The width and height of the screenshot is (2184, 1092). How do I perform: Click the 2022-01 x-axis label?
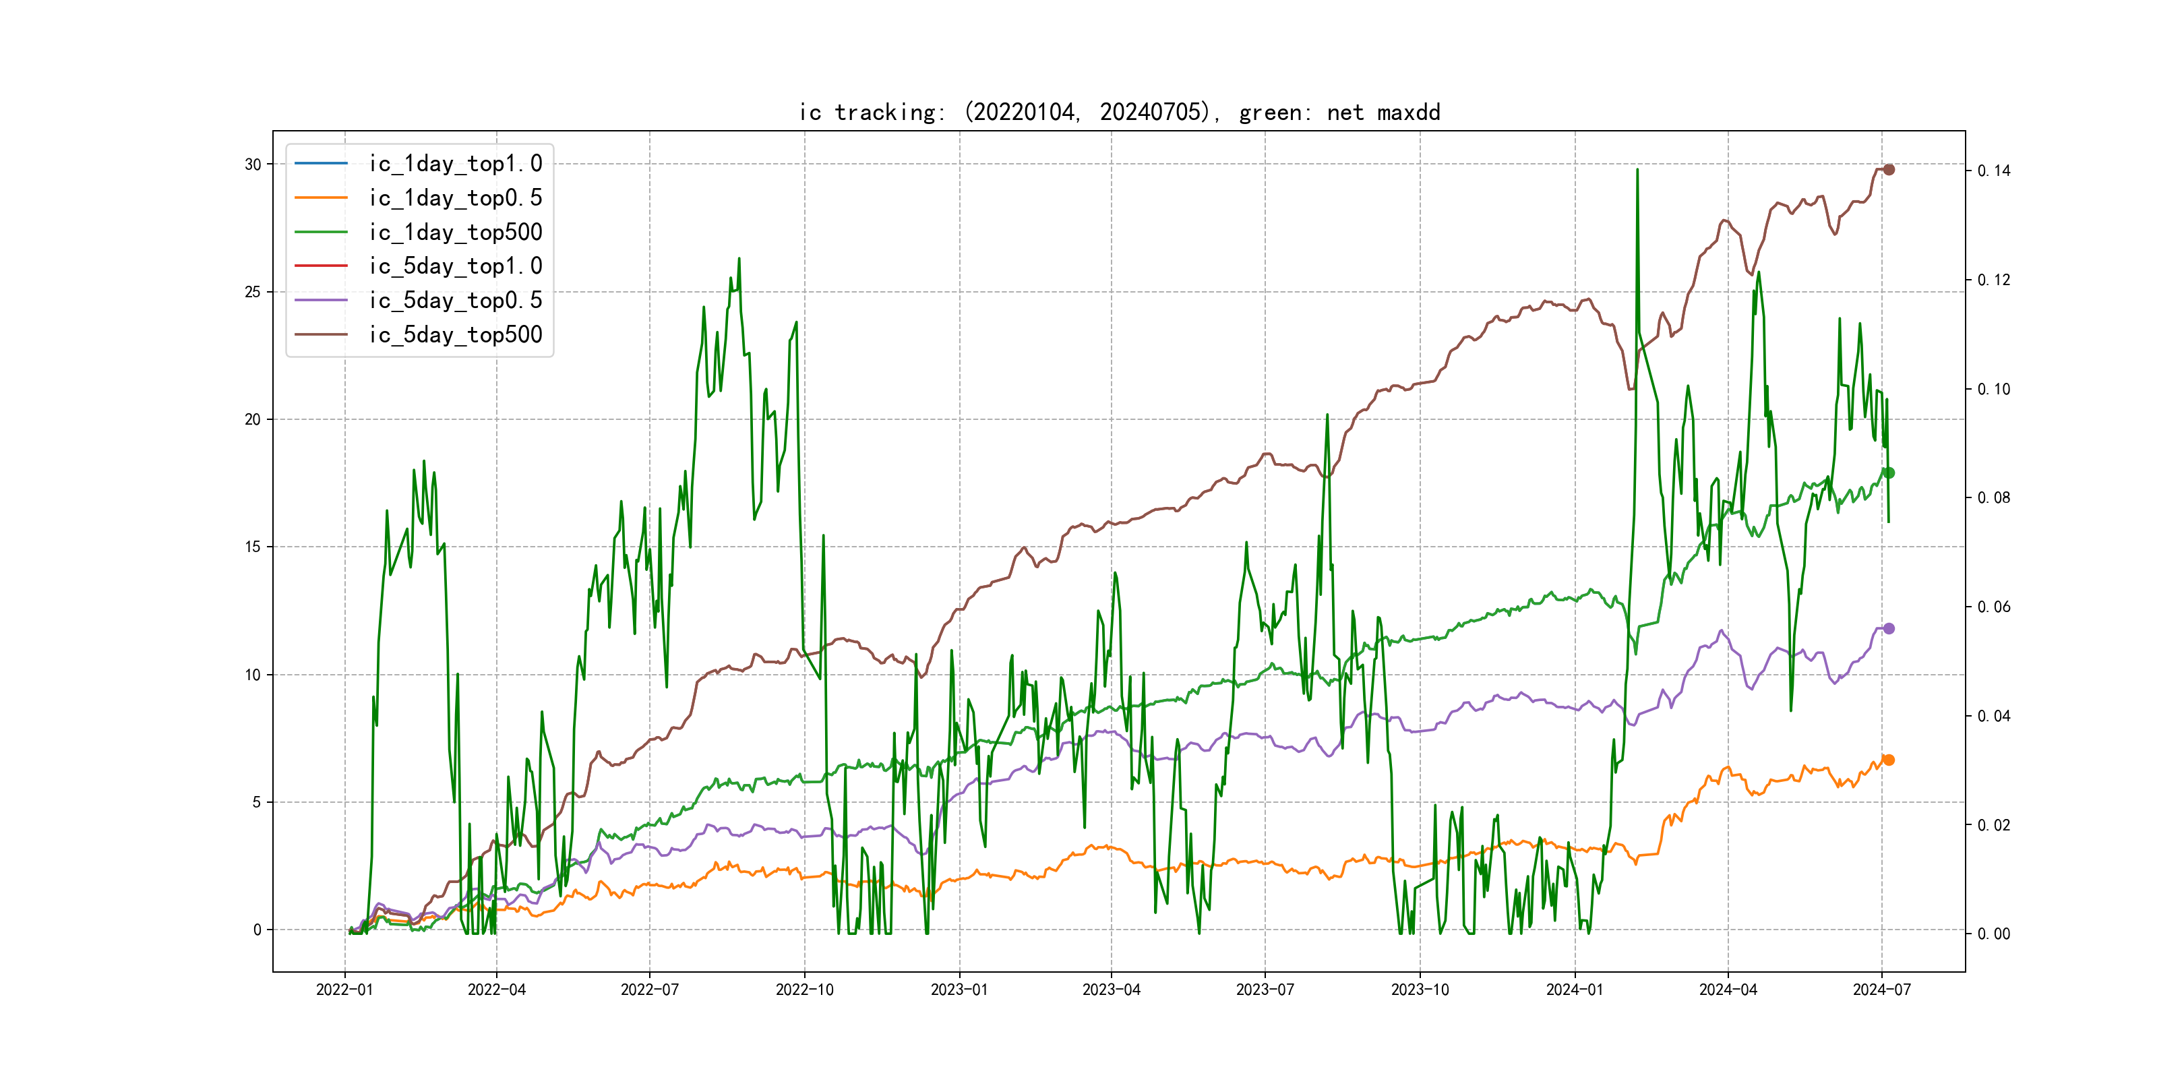(344, 990)
